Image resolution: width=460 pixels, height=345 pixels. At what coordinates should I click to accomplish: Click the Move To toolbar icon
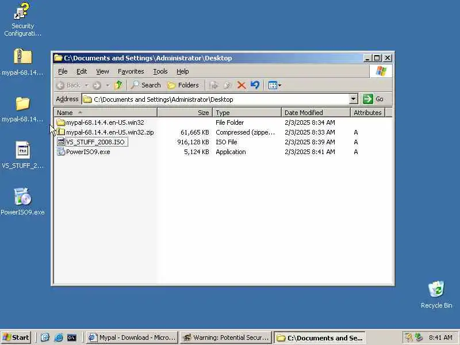click(214, 85)
